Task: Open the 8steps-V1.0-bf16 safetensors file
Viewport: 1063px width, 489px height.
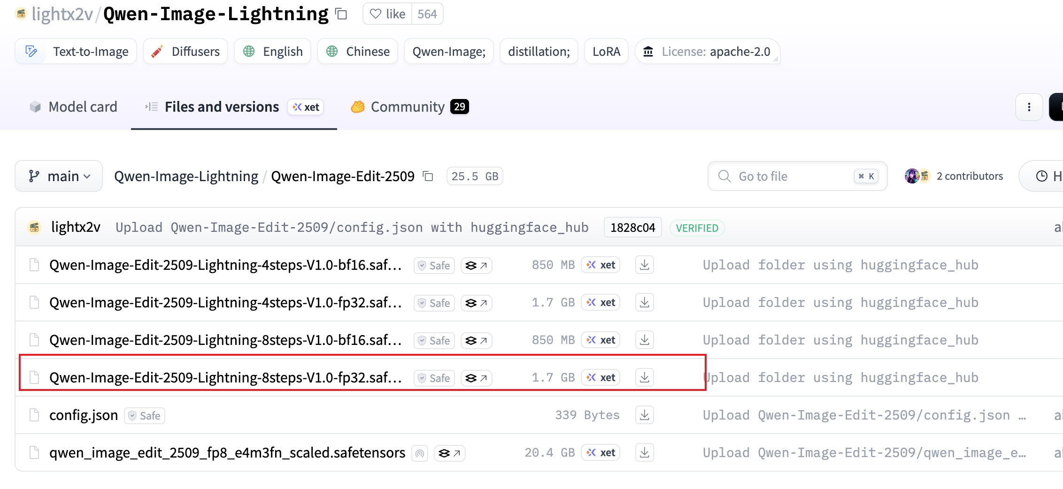Action: point(225,340)
